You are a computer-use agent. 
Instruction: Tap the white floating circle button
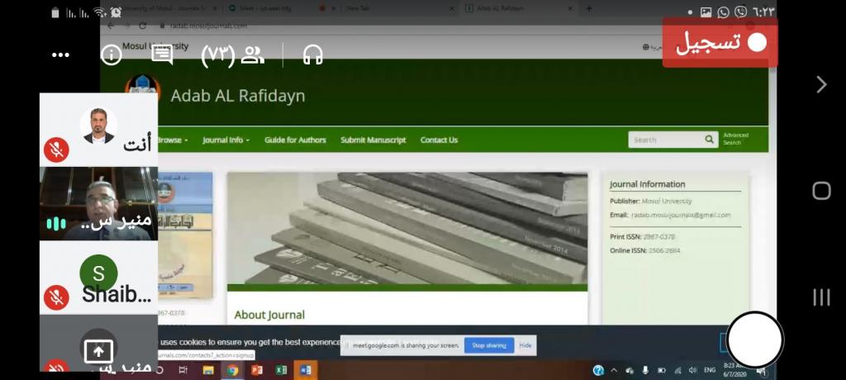click(754, 339)
